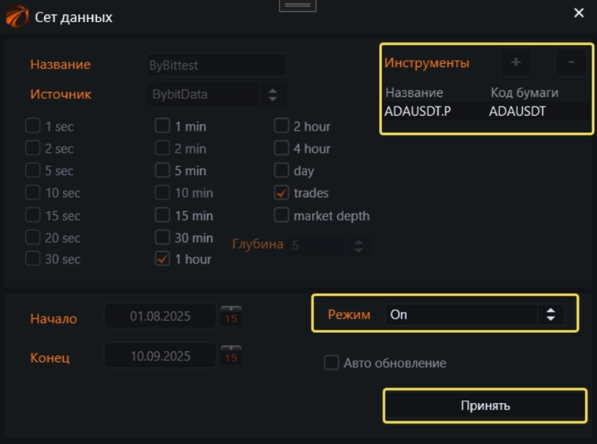Screen dimensions: 597x444
Task: Click the OsEngine logo in title bar
Action: point(17,17)
